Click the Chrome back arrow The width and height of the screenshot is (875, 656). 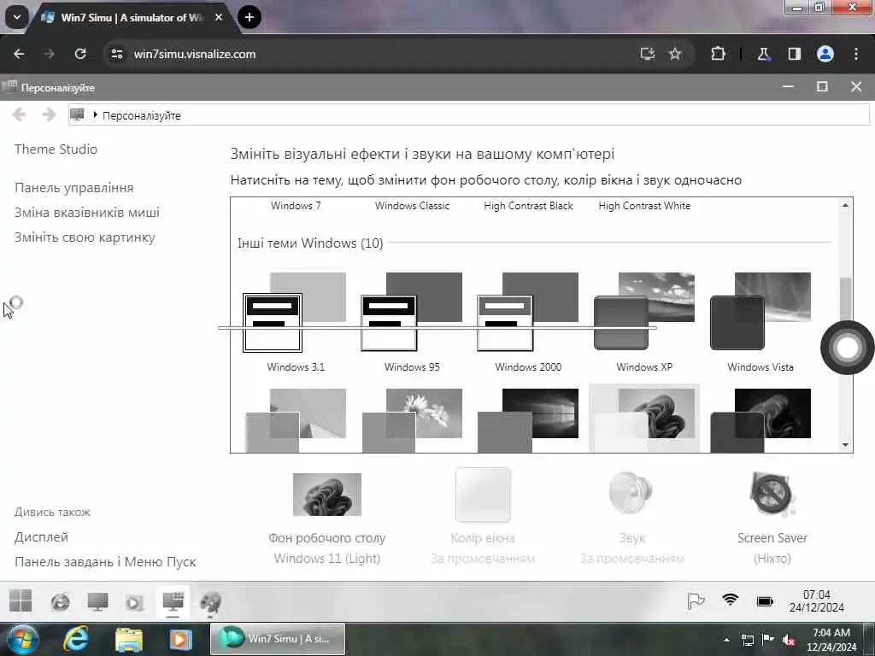click(19, 54)
